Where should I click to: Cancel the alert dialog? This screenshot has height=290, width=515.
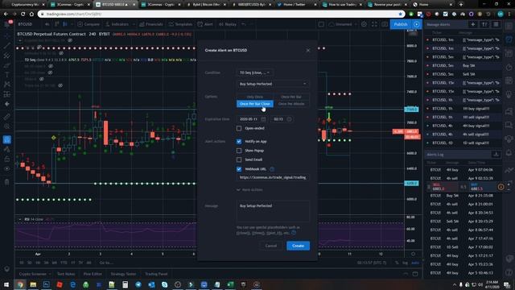271,246
